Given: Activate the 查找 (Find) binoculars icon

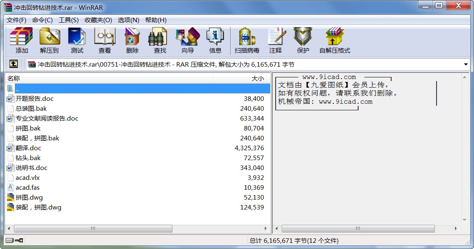Looking at the screenshot, I should point(159,40).
